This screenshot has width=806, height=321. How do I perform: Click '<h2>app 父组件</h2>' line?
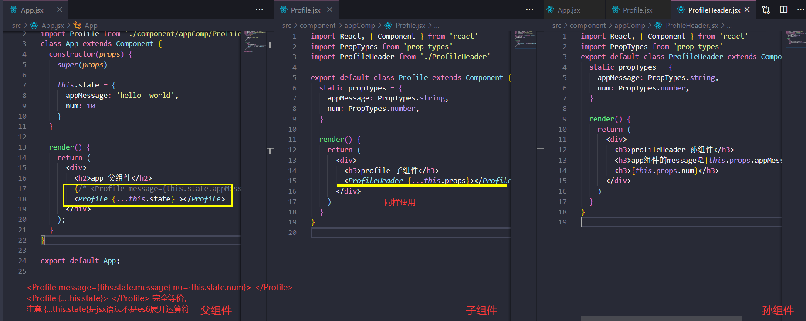(113, 178)
